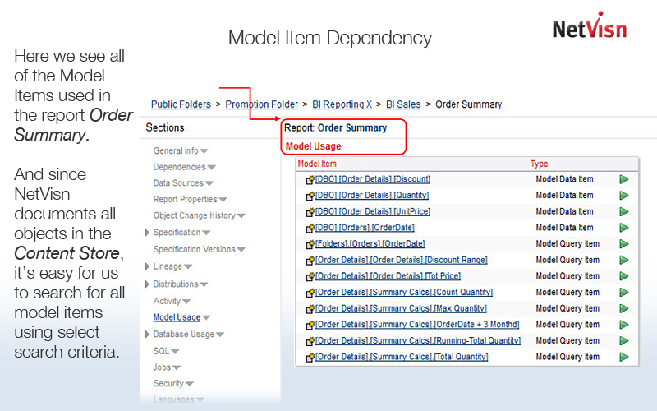Open the Promotion Folder breadcrumb link
This screenshot has width=657, height=411.
pos(261,104)
